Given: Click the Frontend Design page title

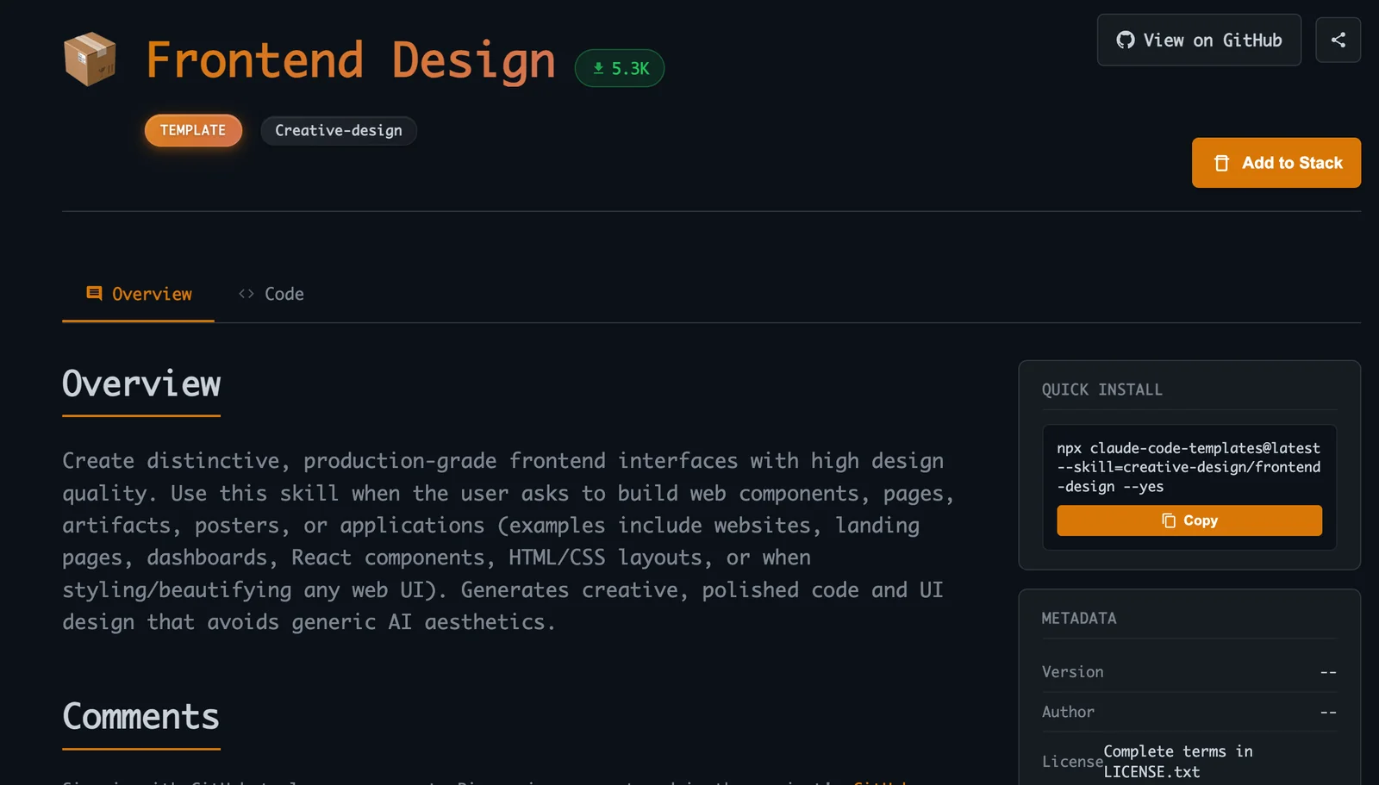Looking at the screenshot, I should coord(350,60).
